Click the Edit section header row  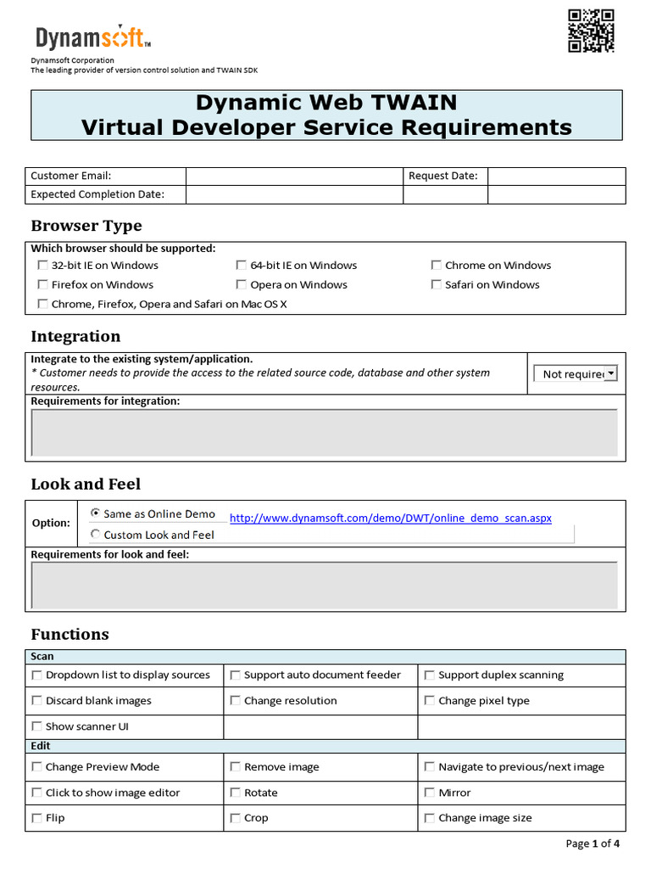point(325,746)
